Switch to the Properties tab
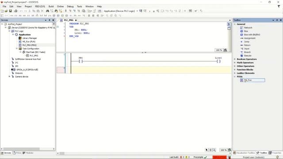The image size is (283, 159). point(275,153)
